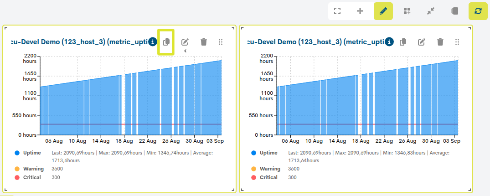Screen dimensions: 490x196
Task: Delete the left widget with trash icon
Action: 204,41
